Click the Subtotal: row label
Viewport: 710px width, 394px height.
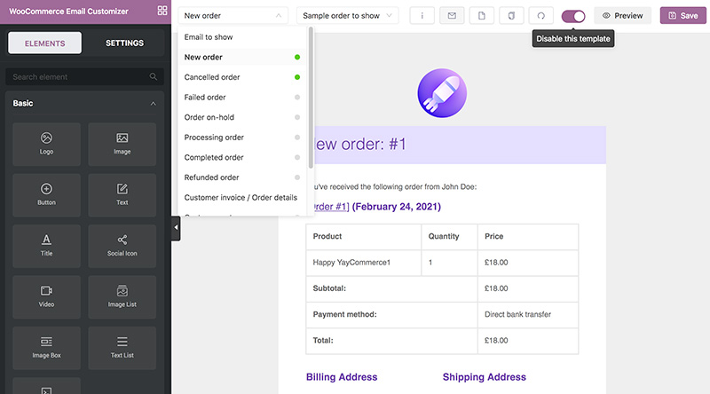click(329, 288)
